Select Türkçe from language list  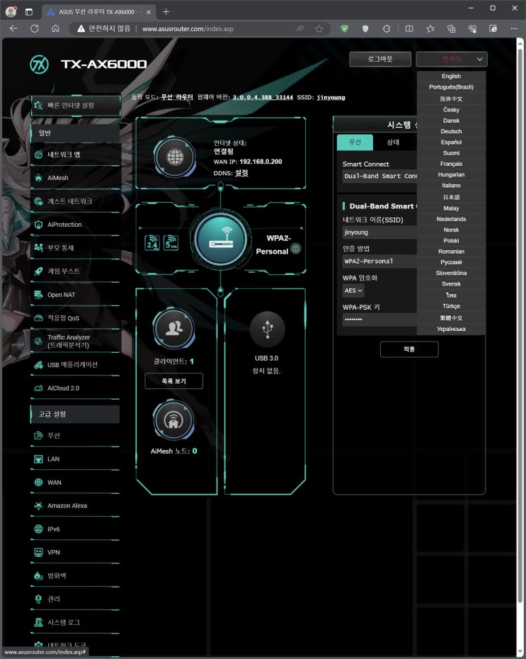(451, 306)
